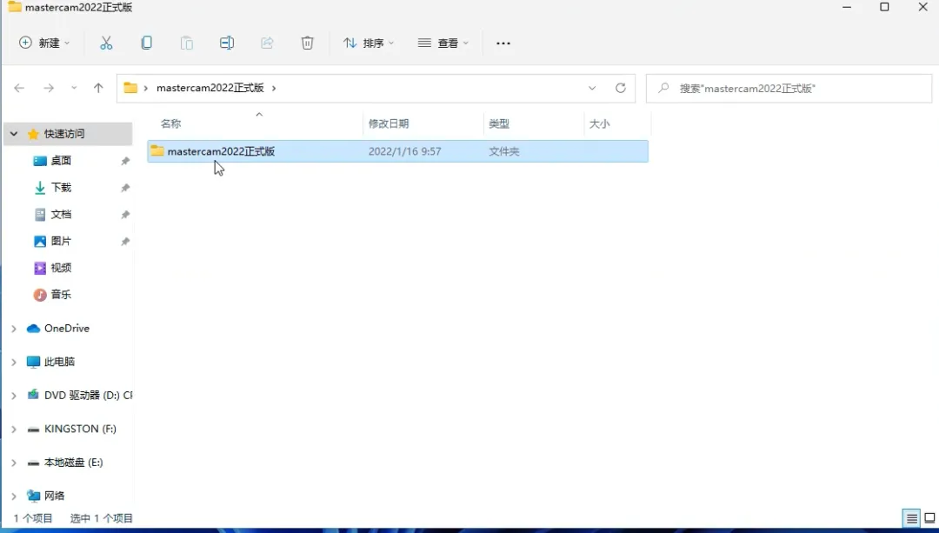The width and height of the screenshot is (939, 533).
Task: Expand the KINGSTON (F:) node
Action: click(14, 430)
